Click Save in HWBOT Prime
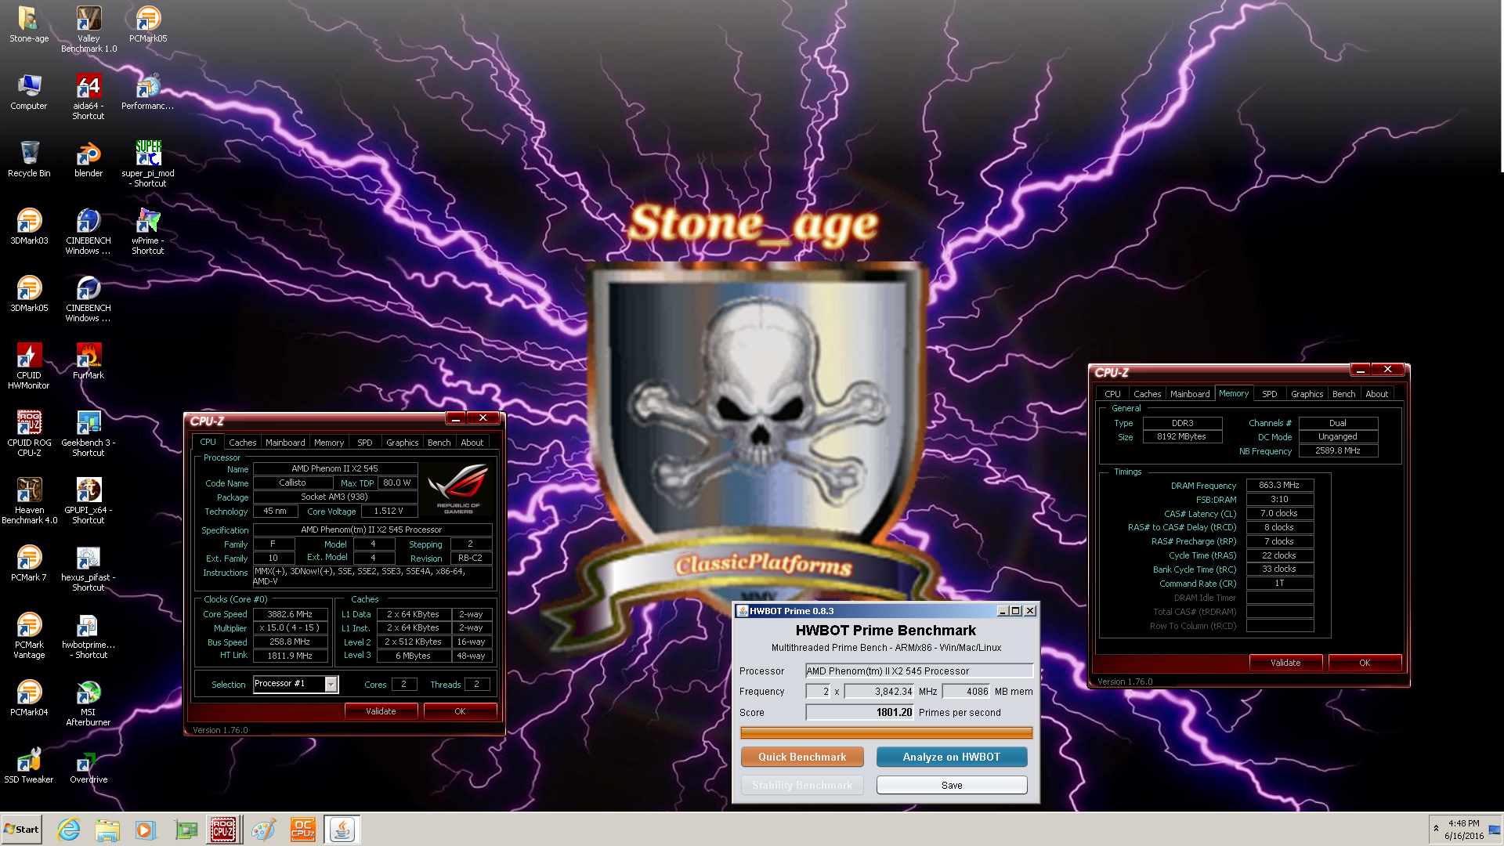The height and width of the screenshot is (846, 1504). pos(952,785)
